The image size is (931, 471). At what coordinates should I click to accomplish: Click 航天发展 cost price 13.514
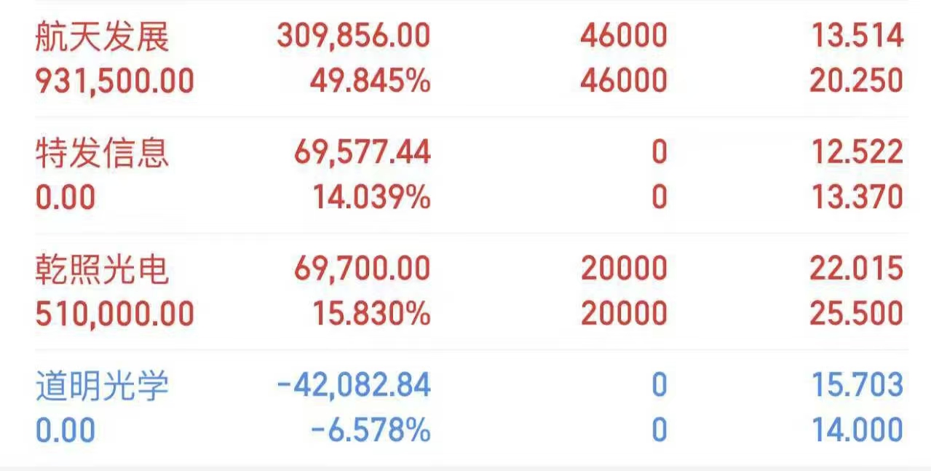pos(857,36)
